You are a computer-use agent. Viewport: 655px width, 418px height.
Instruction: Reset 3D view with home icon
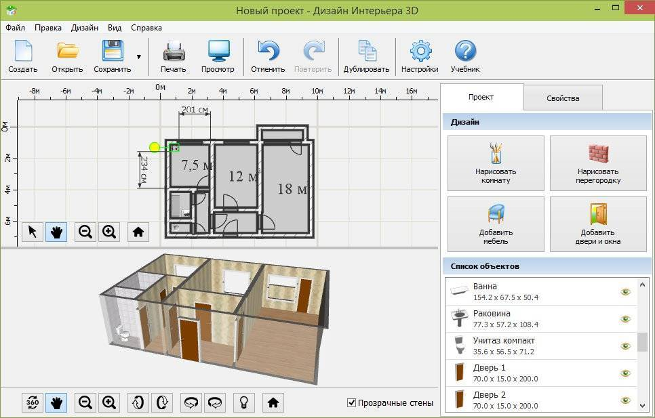coord(273,402)
